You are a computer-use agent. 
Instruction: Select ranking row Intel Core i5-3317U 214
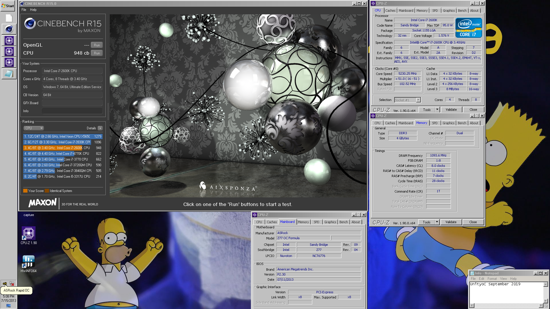[x=63, y=177]
